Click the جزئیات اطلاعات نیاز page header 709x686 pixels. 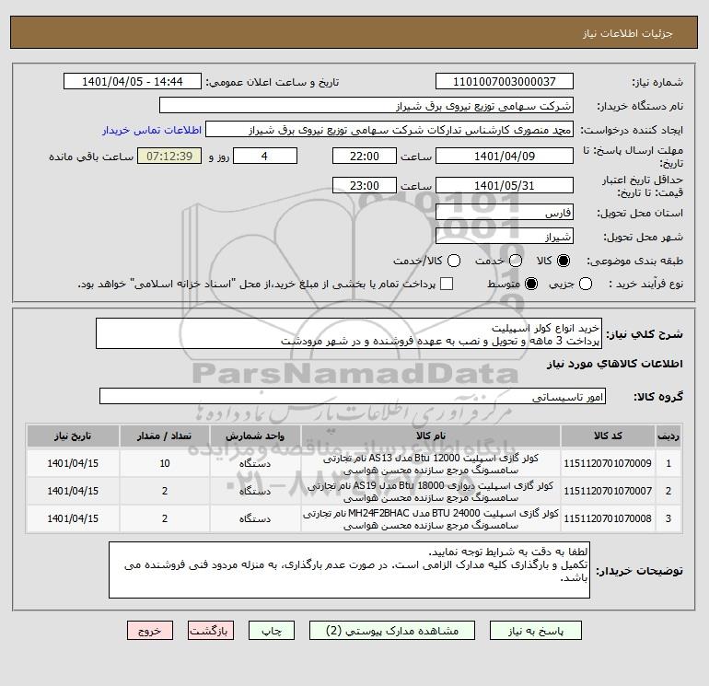tap(628, 33)
